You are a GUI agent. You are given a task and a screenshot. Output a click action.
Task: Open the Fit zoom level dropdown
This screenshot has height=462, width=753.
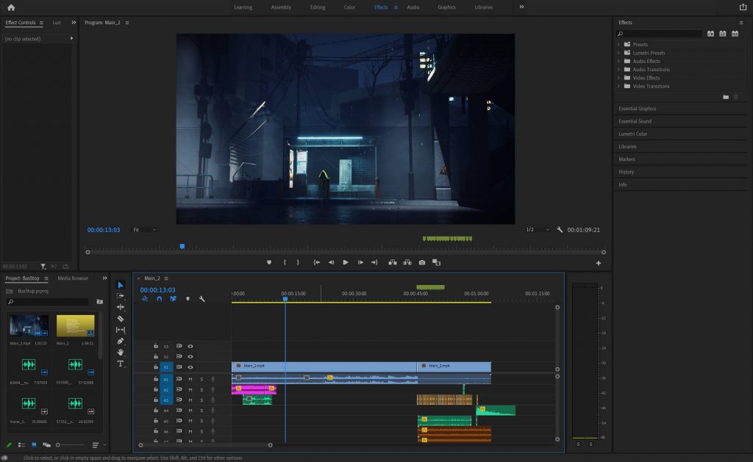[144, 230]
